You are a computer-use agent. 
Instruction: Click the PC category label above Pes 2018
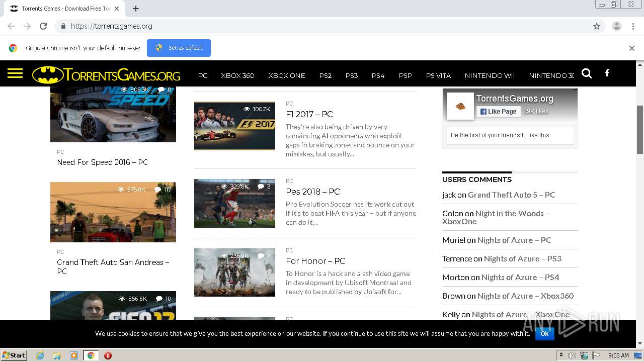tap(289, 181)
